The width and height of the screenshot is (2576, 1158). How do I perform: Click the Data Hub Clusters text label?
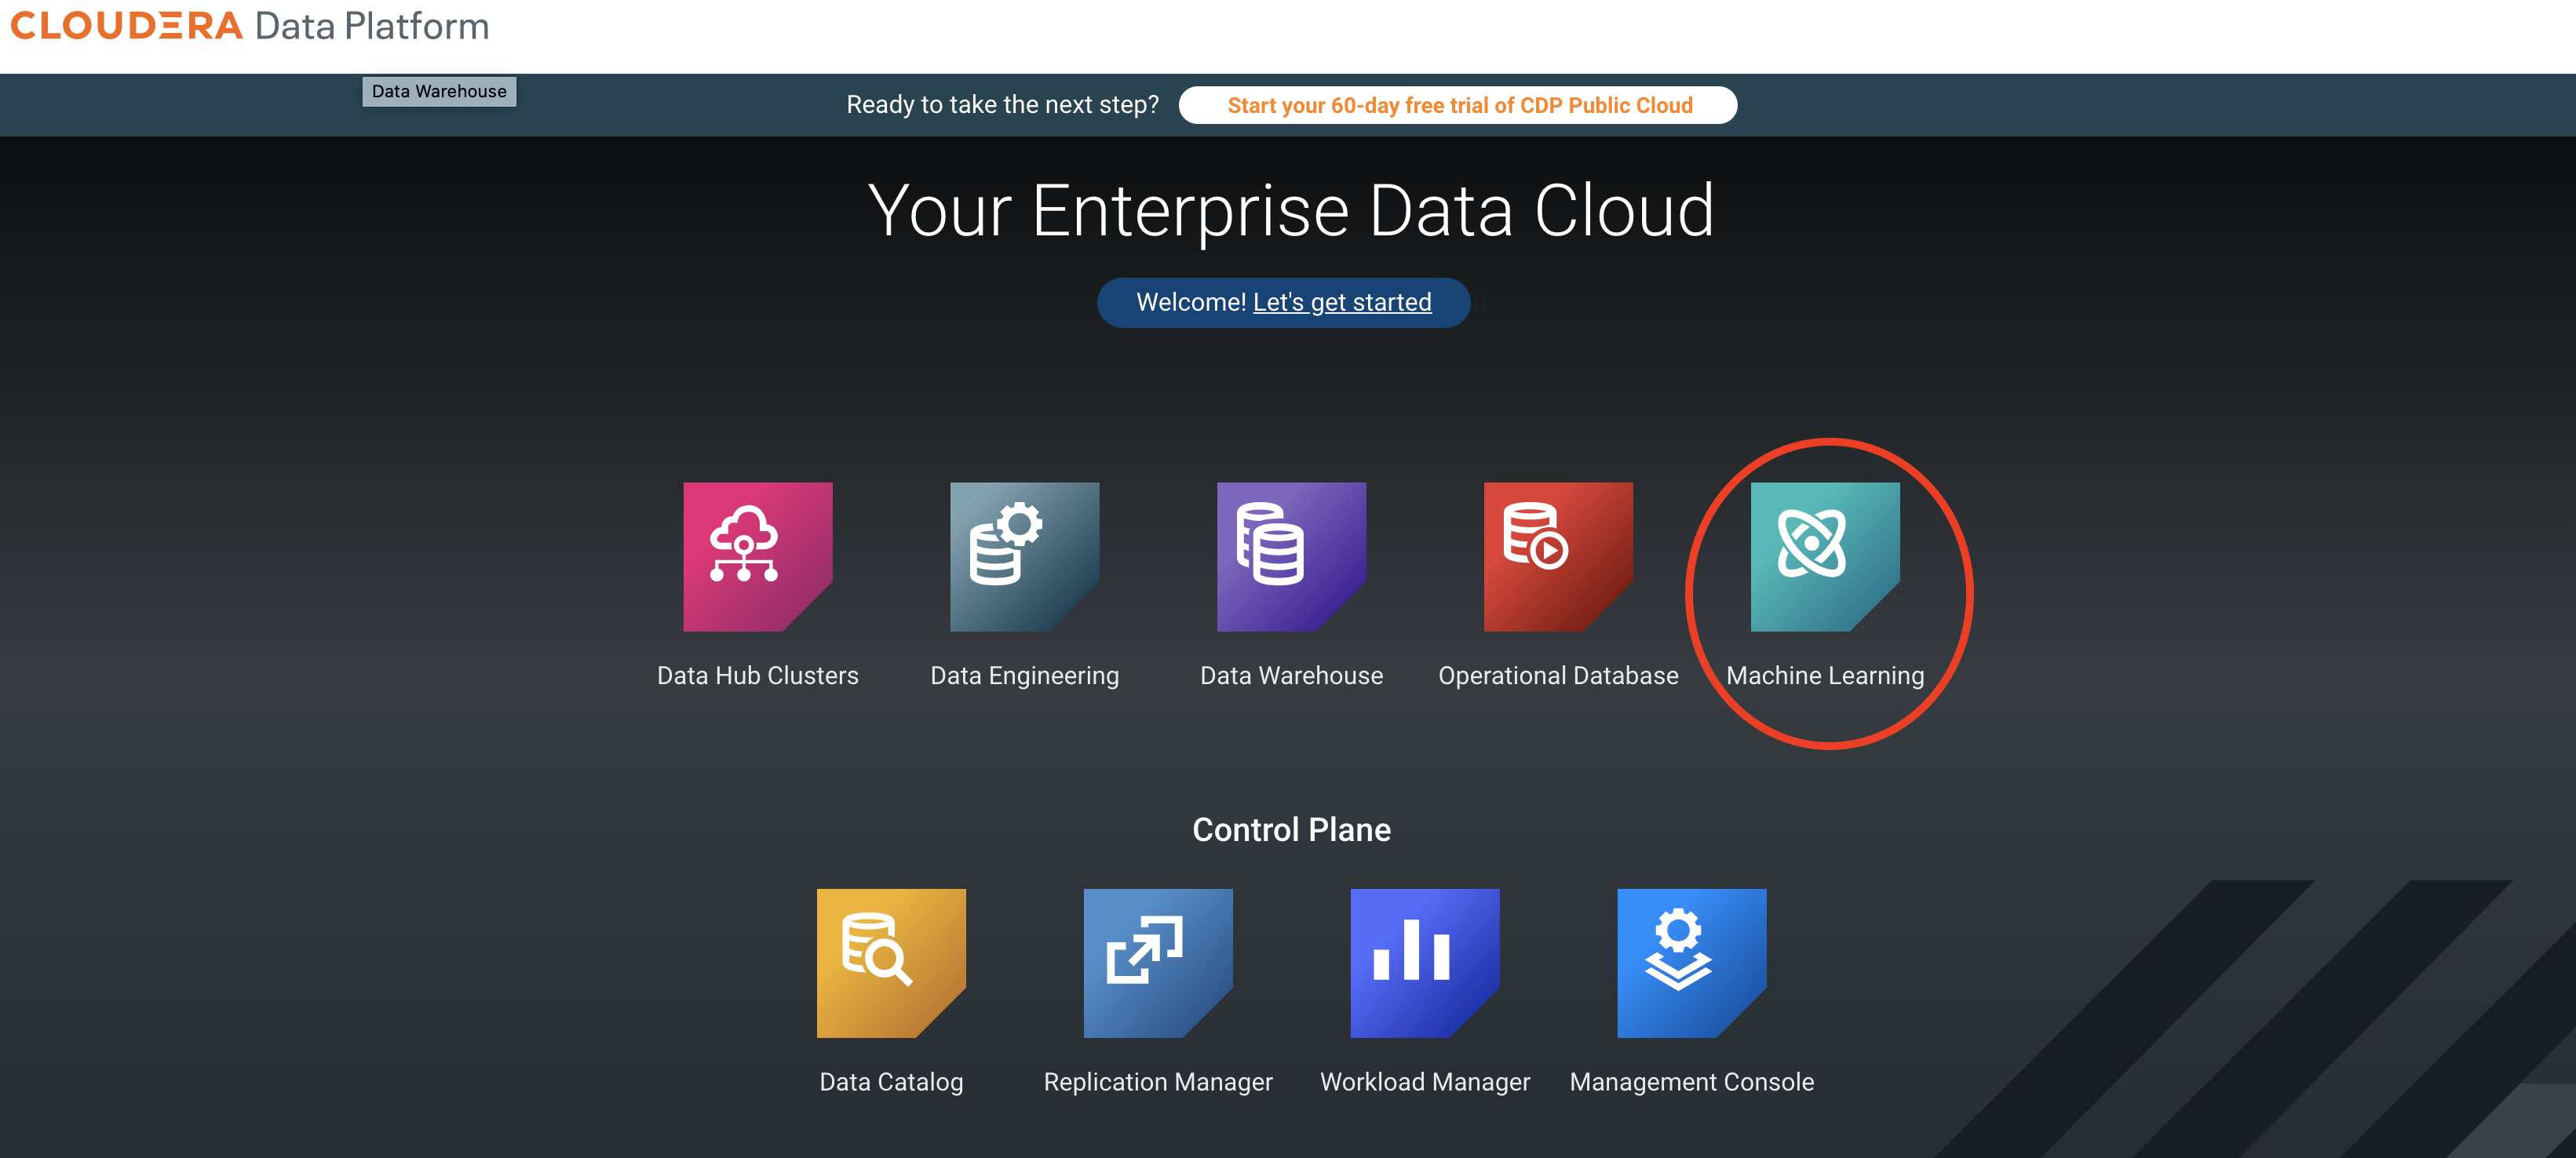[x=757, y=676]
